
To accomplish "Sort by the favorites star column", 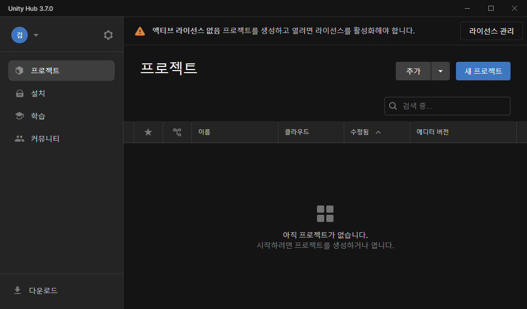I will [x=148, y=132].
